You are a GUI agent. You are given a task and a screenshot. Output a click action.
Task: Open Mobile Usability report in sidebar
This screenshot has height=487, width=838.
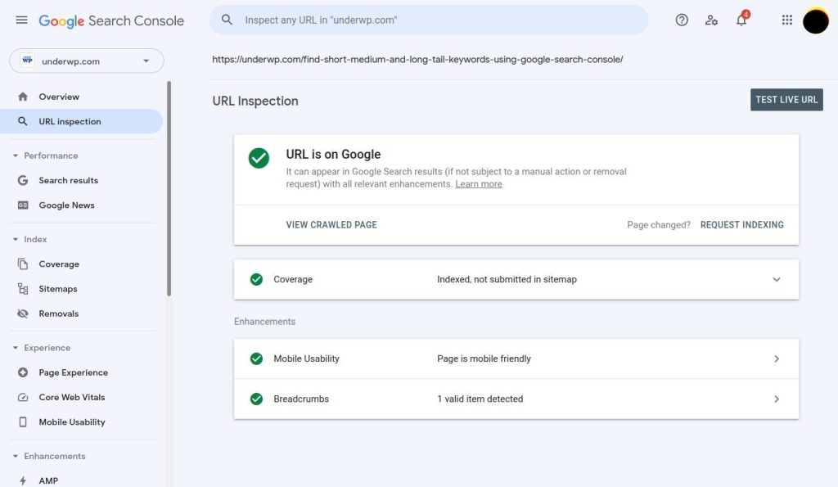pos(81,422)
